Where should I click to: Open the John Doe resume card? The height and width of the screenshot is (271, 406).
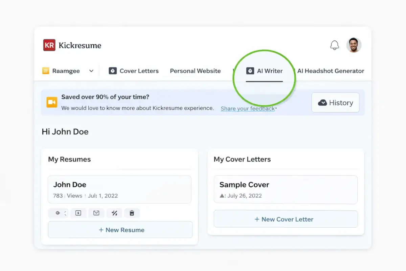119,189
